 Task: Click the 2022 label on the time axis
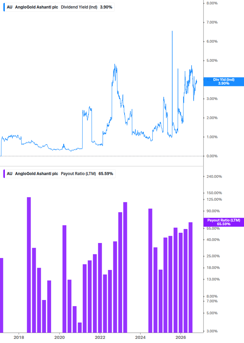[x=100, y=337]
